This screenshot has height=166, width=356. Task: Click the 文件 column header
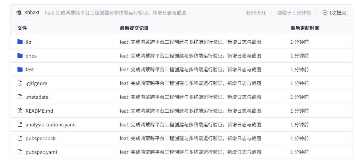[22, 28]
